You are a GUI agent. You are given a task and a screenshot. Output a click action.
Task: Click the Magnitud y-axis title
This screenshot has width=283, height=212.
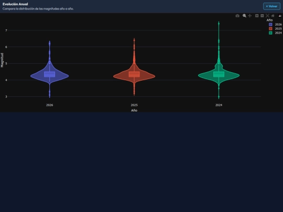[2, 60]
